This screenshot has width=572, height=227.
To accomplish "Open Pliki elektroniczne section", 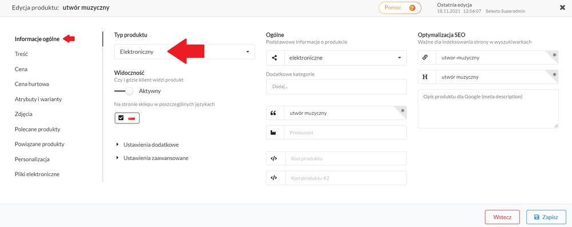I will [37, 174].
